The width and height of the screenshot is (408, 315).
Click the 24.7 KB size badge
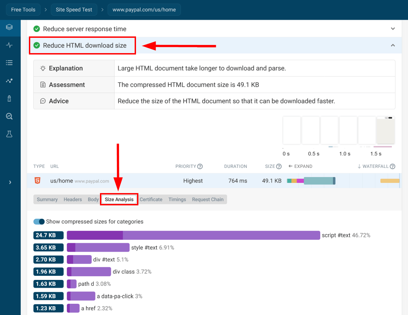tap(49, 235)
